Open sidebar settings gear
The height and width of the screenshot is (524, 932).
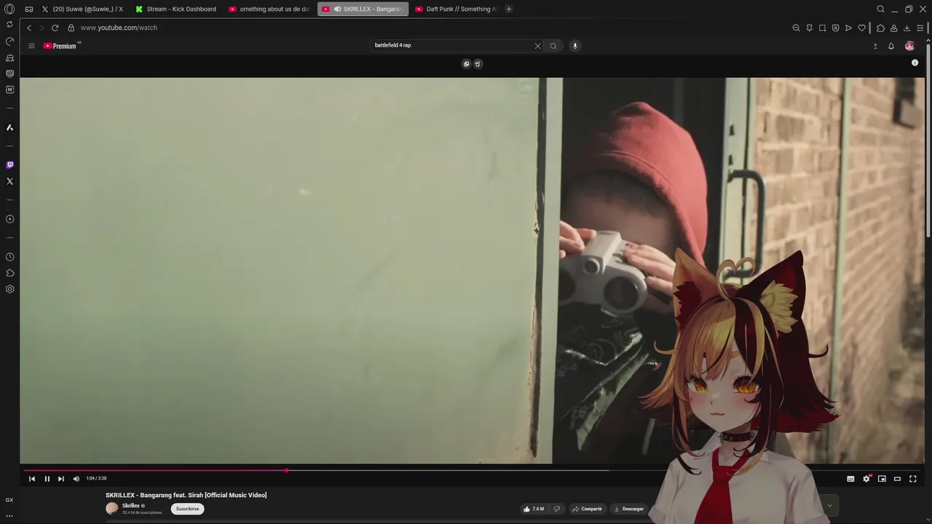coord(9,289)
